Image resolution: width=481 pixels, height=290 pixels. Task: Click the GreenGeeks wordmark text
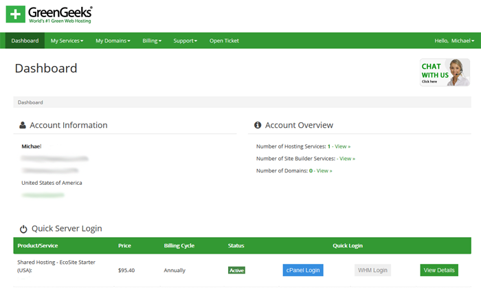pos(60,12)
